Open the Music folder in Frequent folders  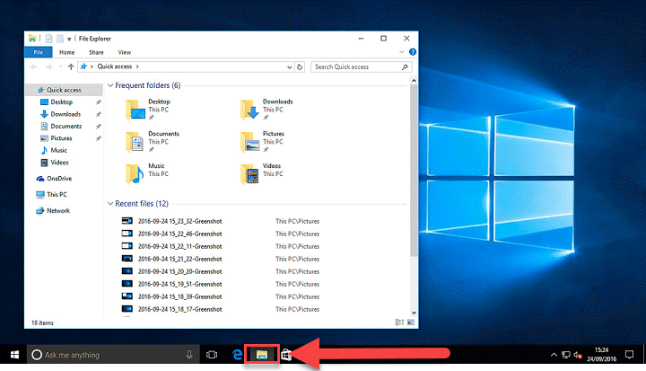pyautogui.click(x=135, y=172)
